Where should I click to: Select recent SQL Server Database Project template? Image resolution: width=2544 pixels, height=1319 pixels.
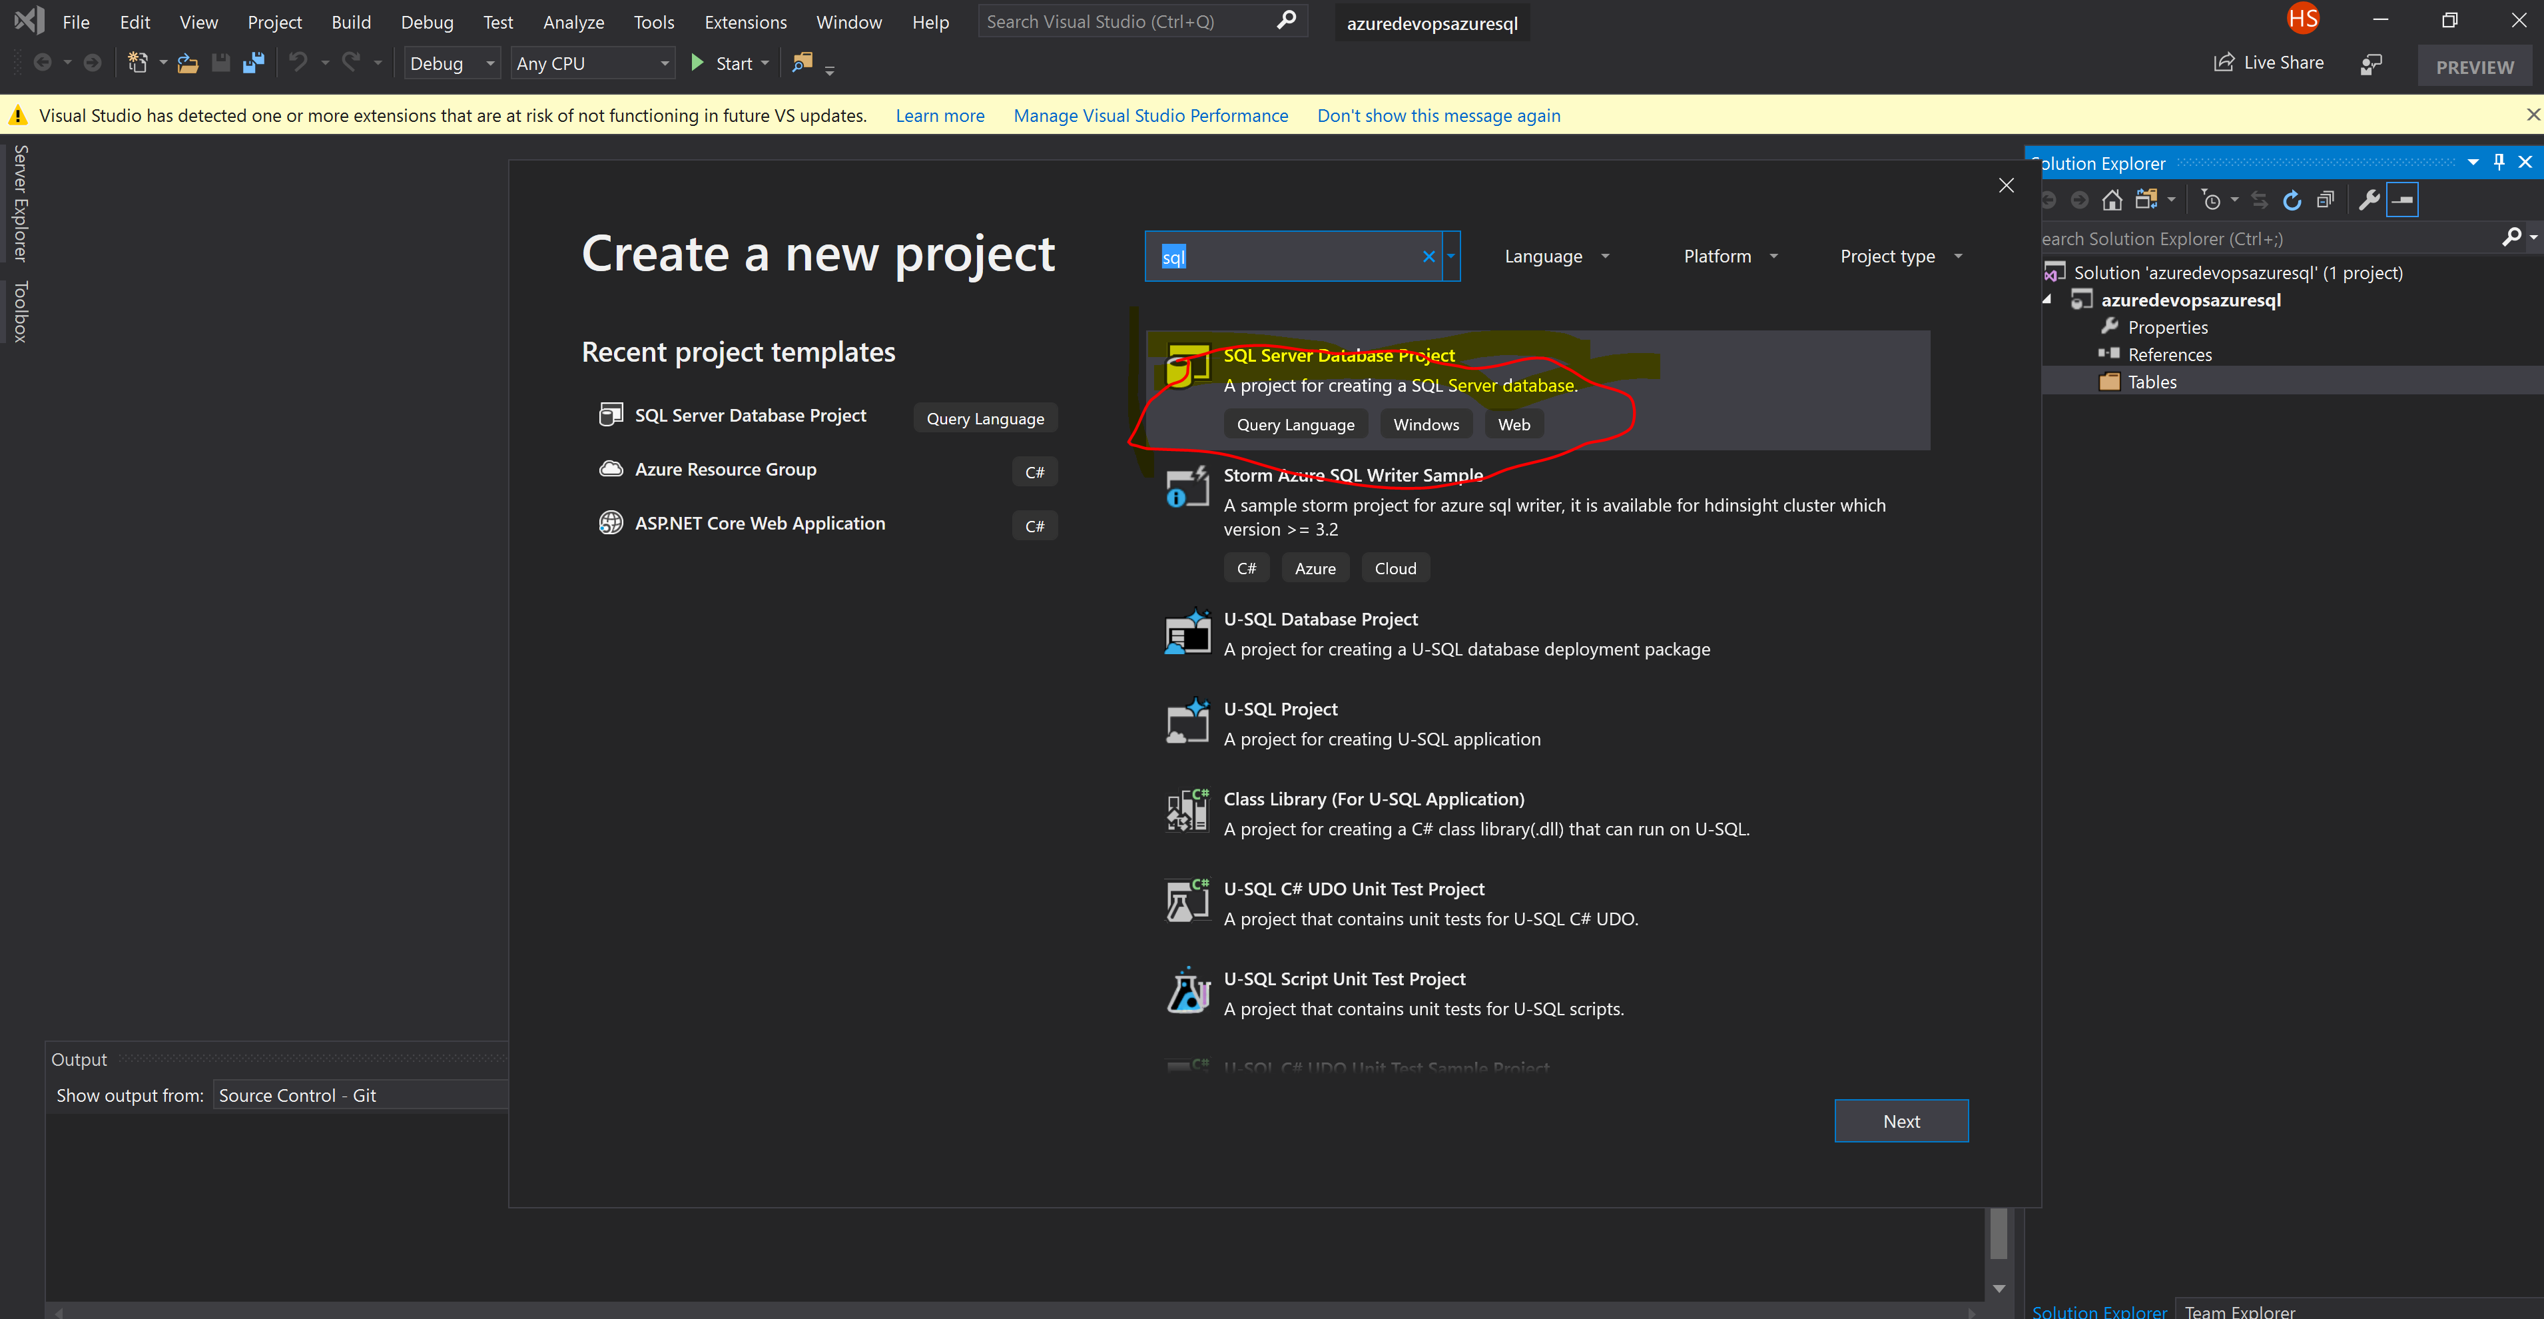pyautogui.click(x=828, y=416)
